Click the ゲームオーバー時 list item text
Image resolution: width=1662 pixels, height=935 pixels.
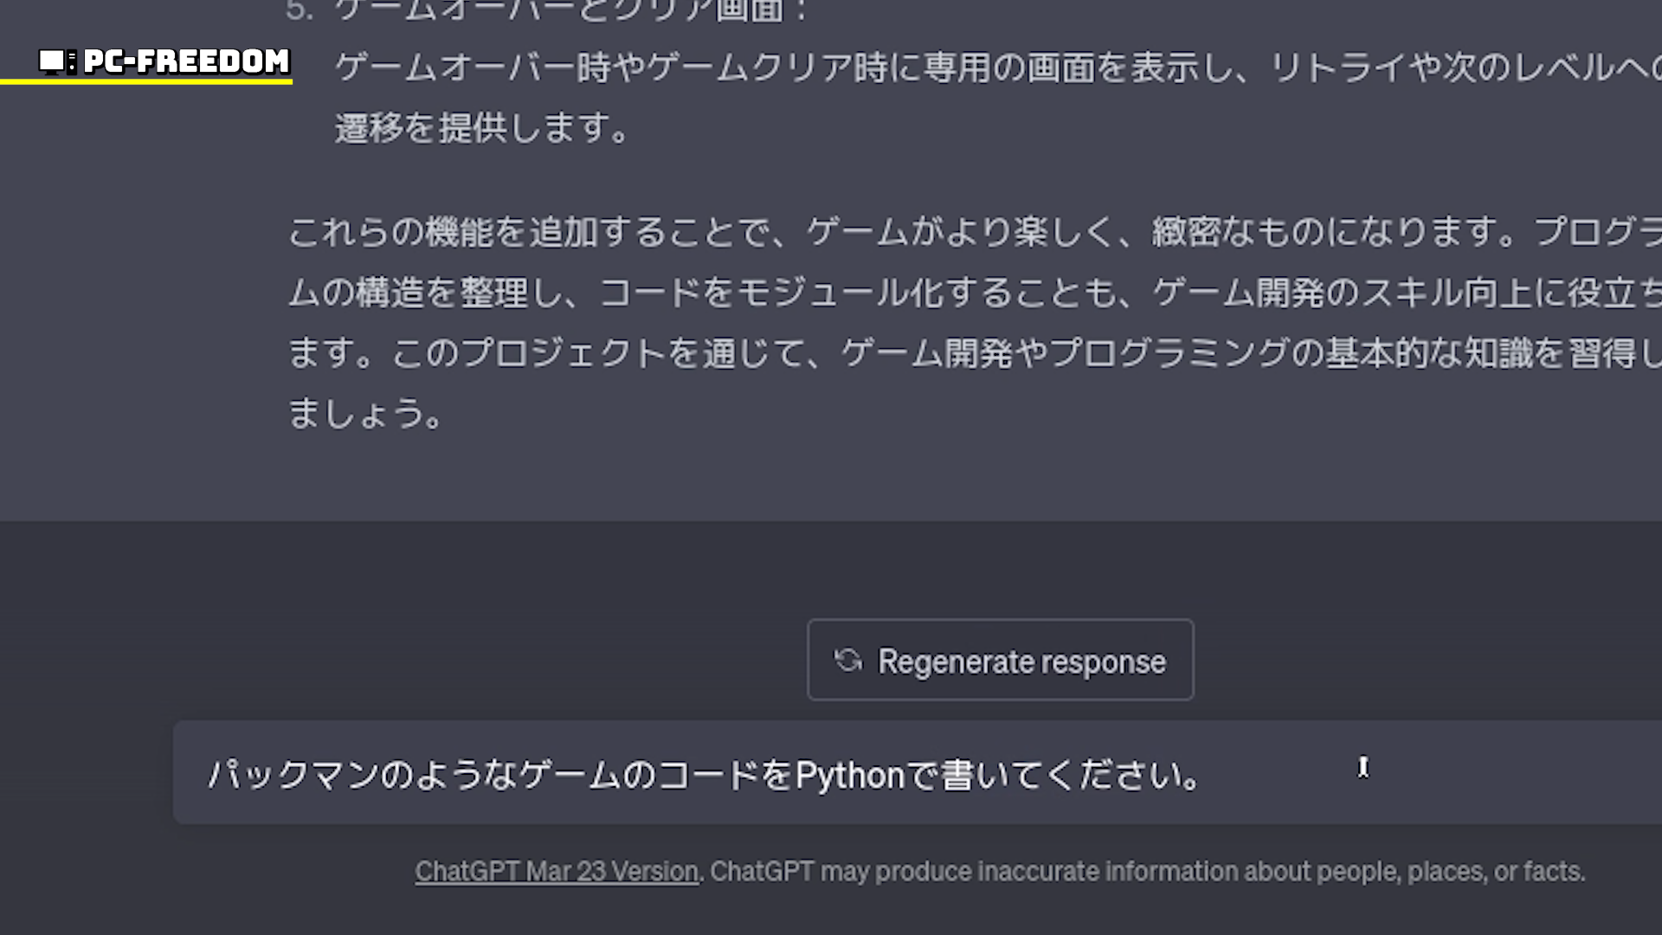952,68
